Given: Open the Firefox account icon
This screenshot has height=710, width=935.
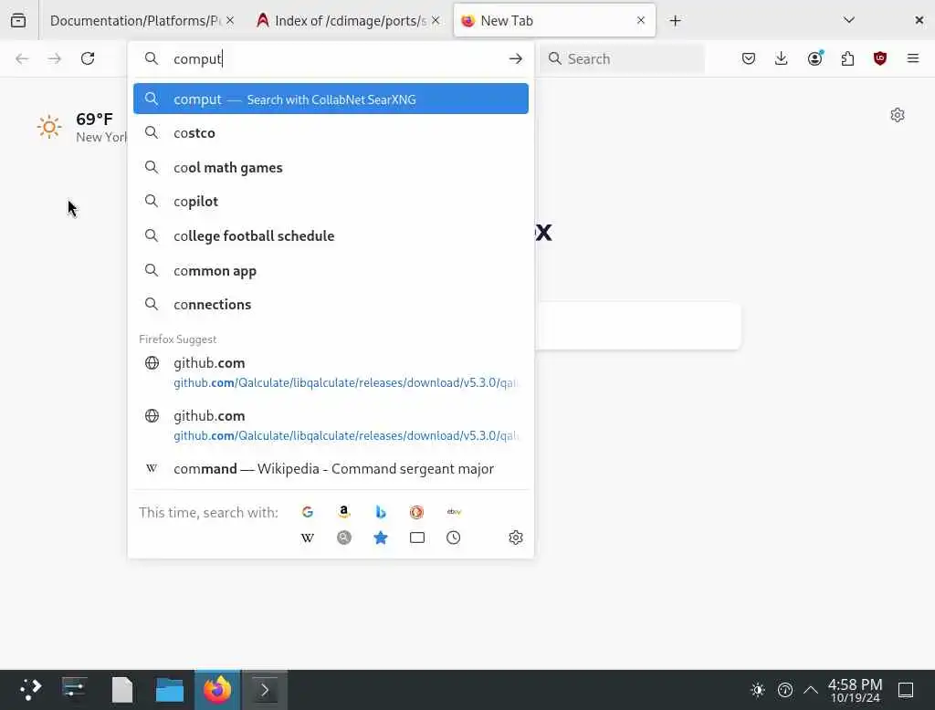Looking at the screenshot, I should (x=814, y=58).
